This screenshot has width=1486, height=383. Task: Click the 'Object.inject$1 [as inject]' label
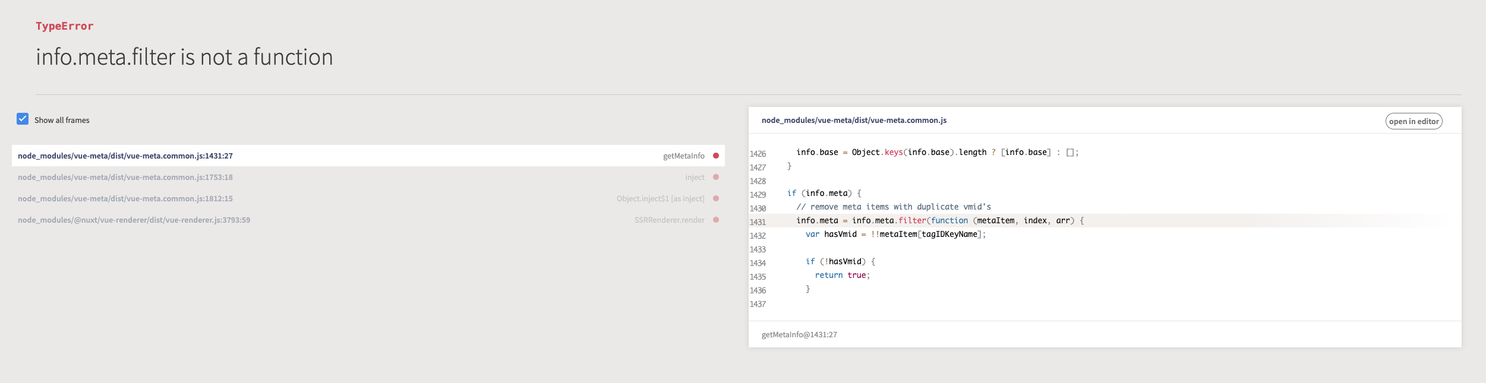tap(660, 198)
